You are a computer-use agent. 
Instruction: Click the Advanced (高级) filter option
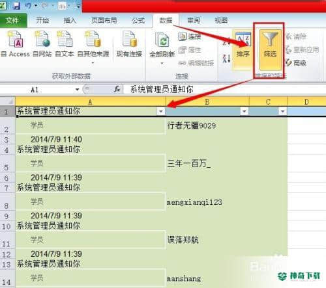(296, 63)
